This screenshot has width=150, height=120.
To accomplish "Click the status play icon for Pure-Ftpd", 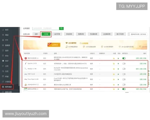I will [x=118, y=79].
